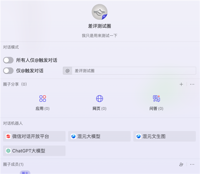Toggle 所有人仅@触发对话 switch
Image resolution: width=200 pixels, height=174 pixels.
pos(8,60)
